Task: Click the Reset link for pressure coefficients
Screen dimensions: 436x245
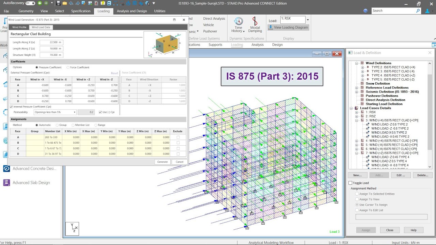Action: pyautogui.click(x=114, y=73)
